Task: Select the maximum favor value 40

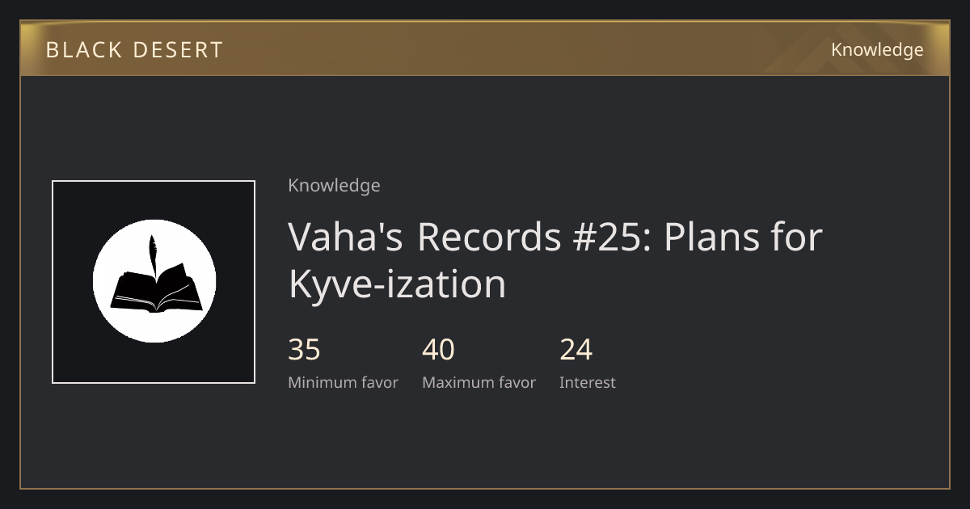Action: point(438,350)
